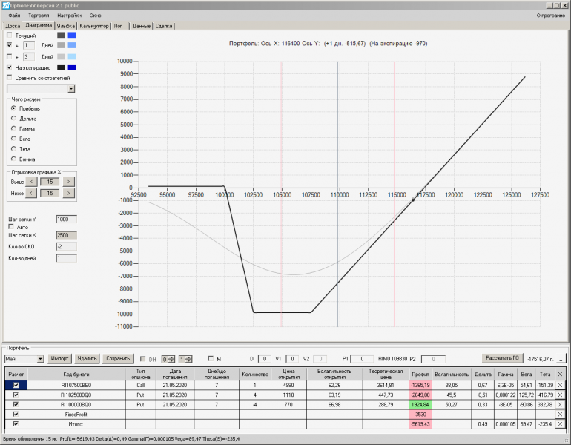Open the Торговля menu
571x445 pixels.
click(x=39, y=16)
